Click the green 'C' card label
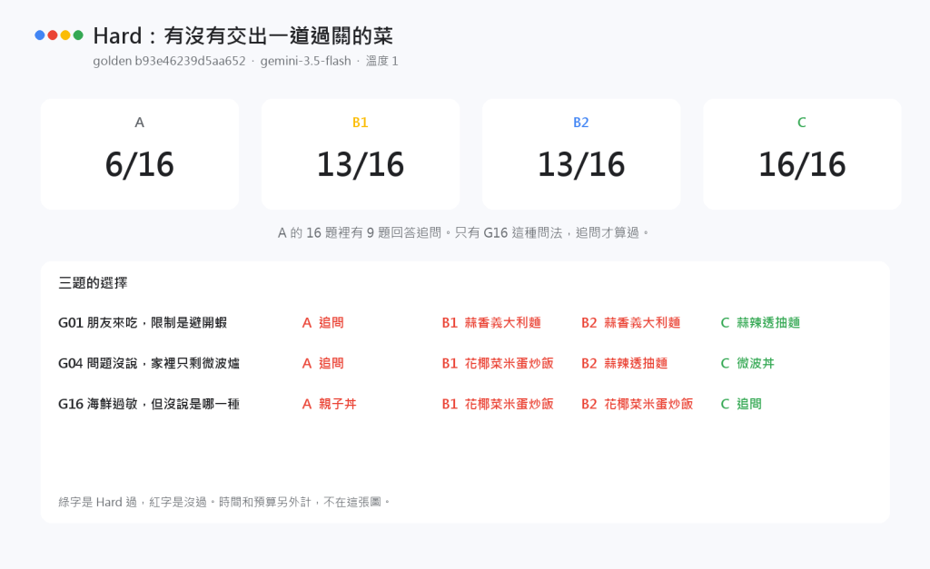The image size is (930, 569). (x=802, y=123)
